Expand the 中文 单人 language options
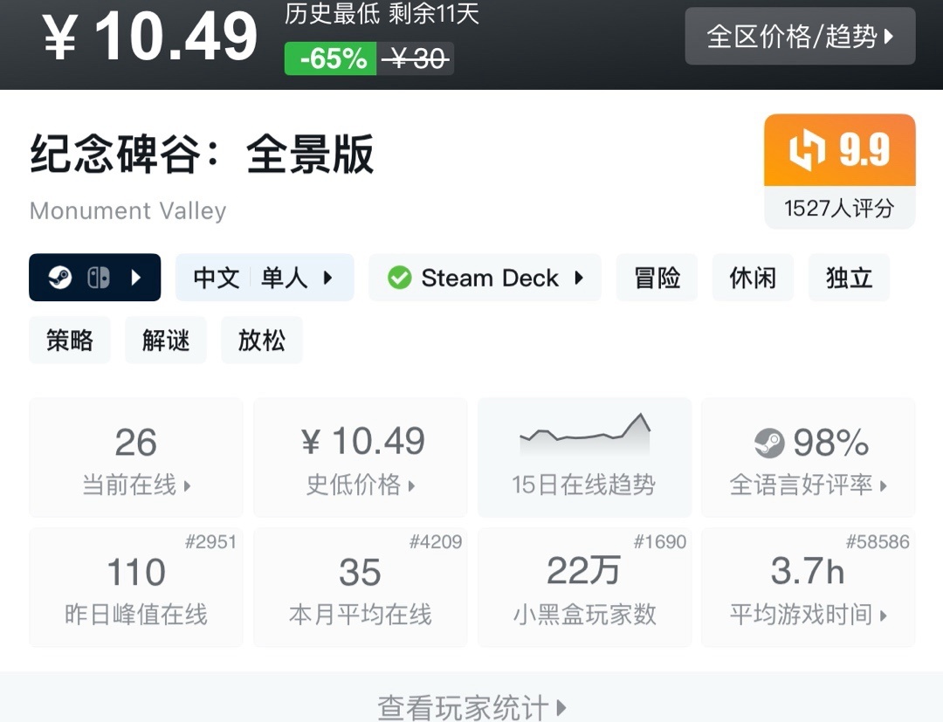The height and width of the screenshot is (722, 943). [x=264, y=278]
